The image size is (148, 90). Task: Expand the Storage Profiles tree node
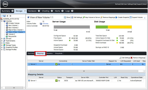(x=2, y=49)
